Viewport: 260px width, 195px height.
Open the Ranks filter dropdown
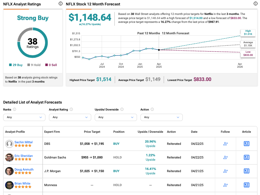pos(24,117)
